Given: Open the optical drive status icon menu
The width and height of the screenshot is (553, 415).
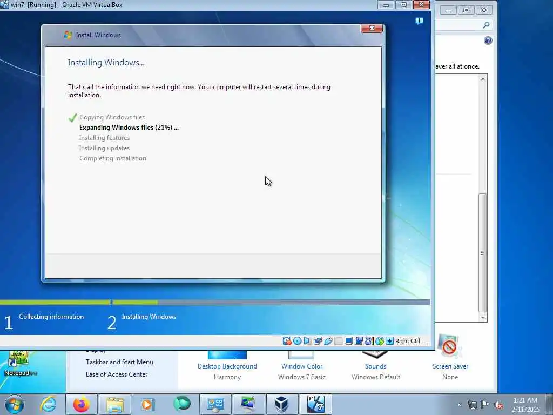Looking at the screenshot, I should [298, 341].
